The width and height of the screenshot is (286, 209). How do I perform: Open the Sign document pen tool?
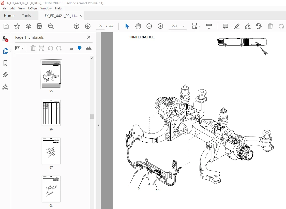[248, 26]
